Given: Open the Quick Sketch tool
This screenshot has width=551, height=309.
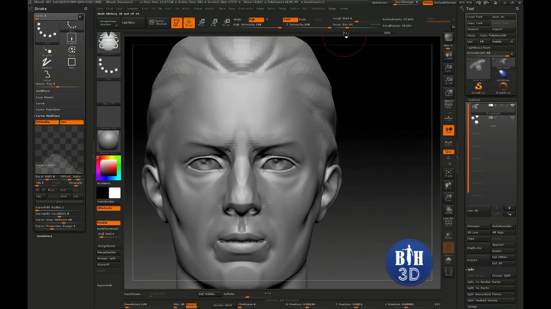Looking at the screenshot, I should pos(158,22).
